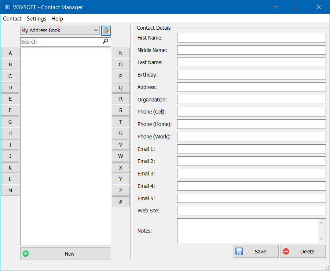Close the Contact Manager window

pos(318,7)
